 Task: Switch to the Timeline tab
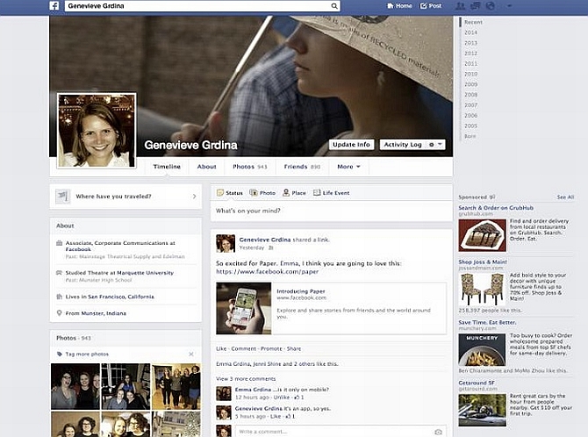[167, 167]
